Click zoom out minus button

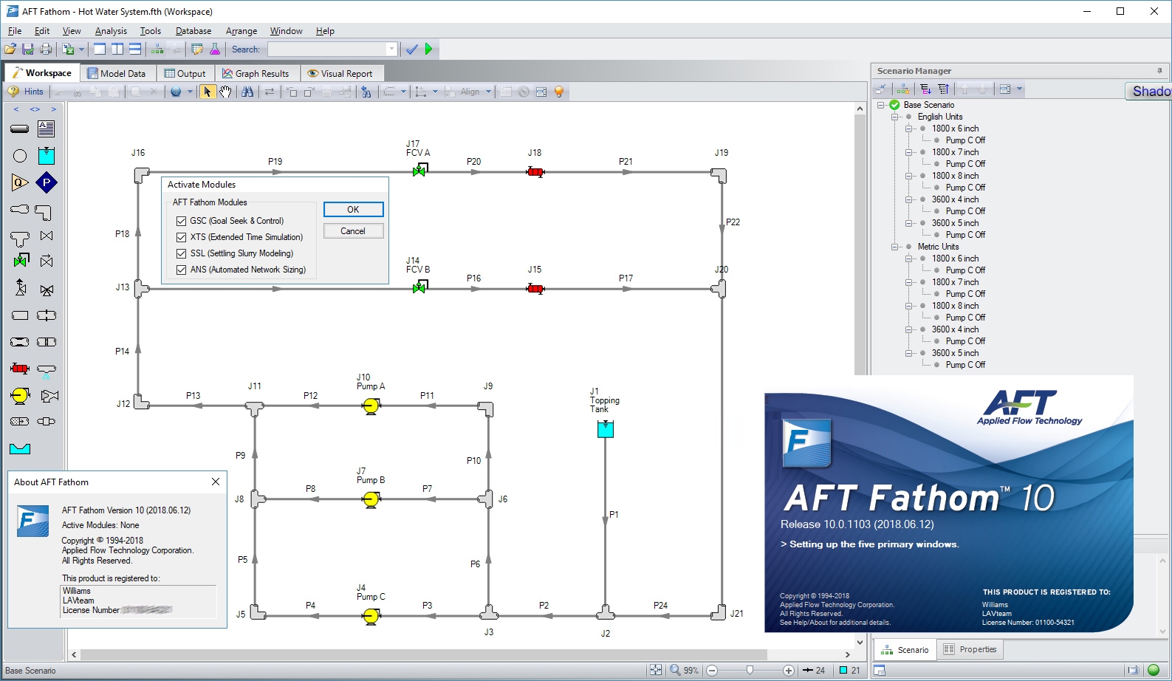[x=712, y=670]
